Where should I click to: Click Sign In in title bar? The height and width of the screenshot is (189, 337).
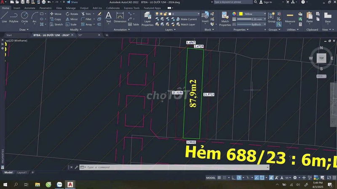point(267,2)
